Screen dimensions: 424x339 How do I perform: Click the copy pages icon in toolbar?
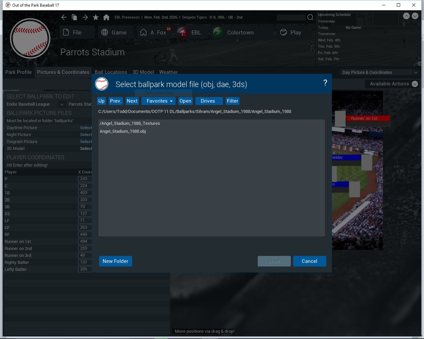tap(75, 17)
